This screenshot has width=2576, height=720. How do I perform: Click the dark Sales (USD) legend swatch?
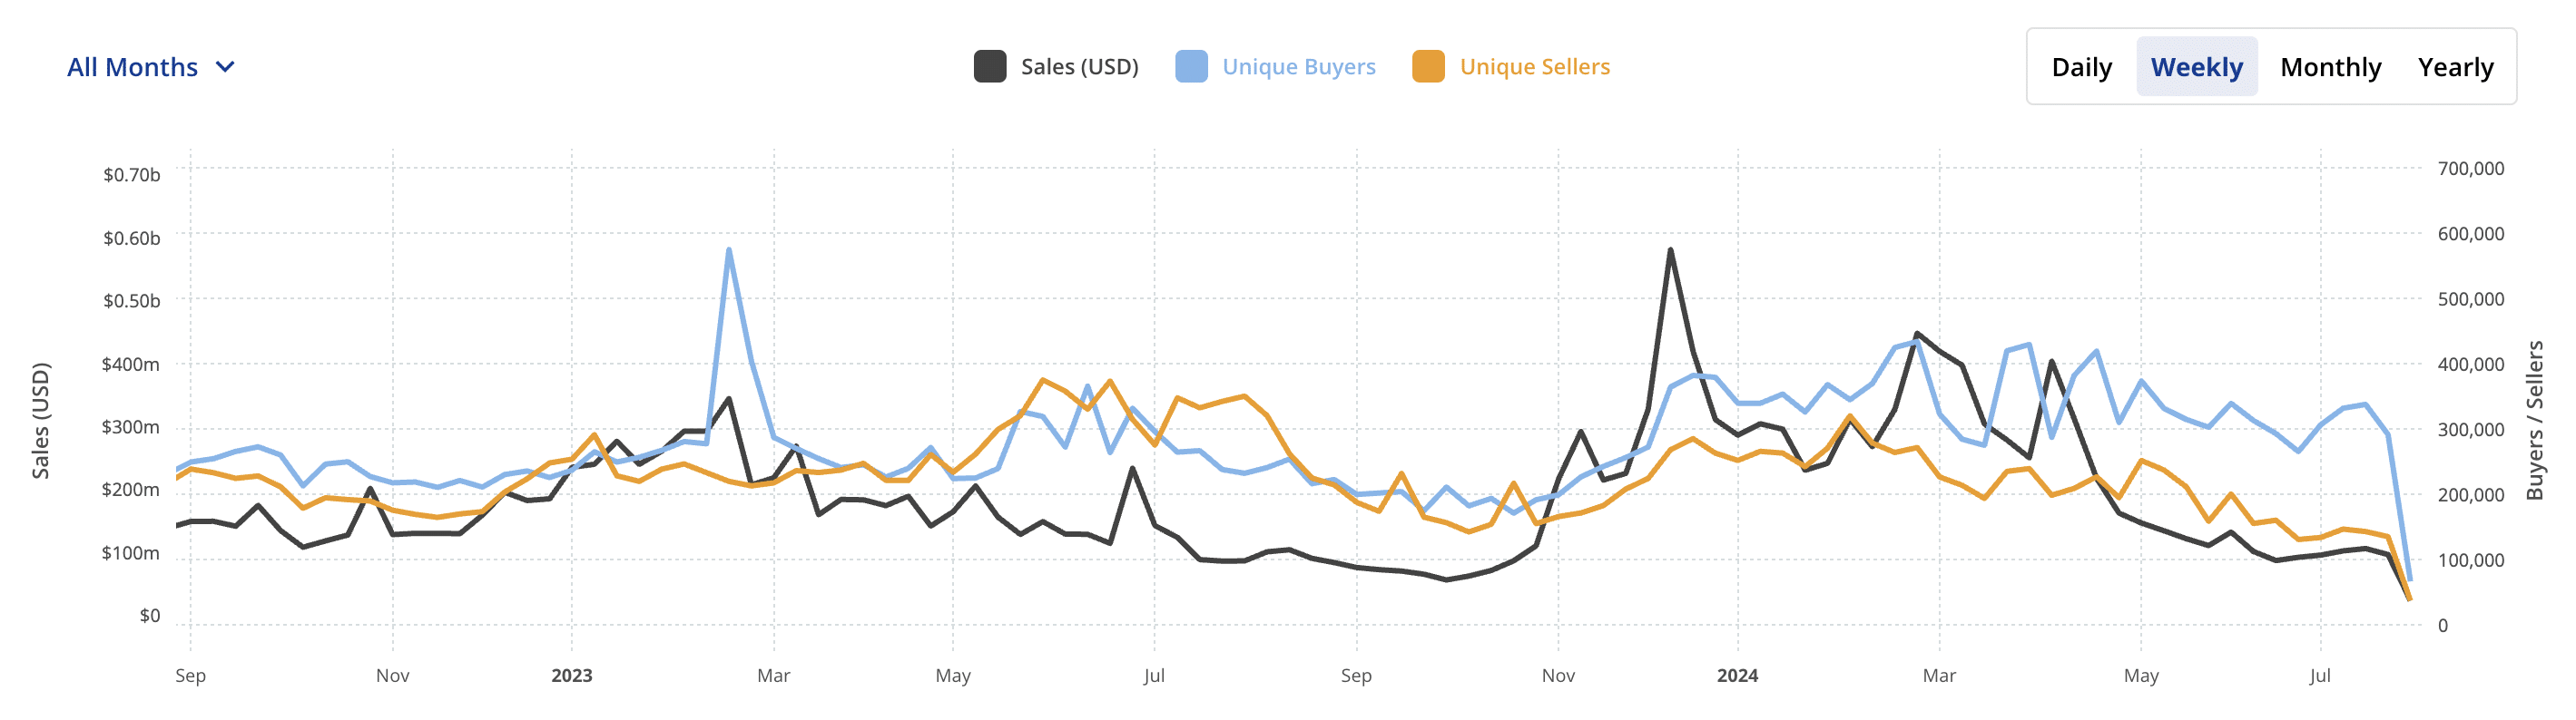pyautogui.click(x=989, y=67)
